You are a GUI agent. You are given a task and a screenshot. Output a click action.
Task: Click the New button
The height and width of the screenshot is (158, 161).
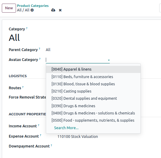point(9,8)
